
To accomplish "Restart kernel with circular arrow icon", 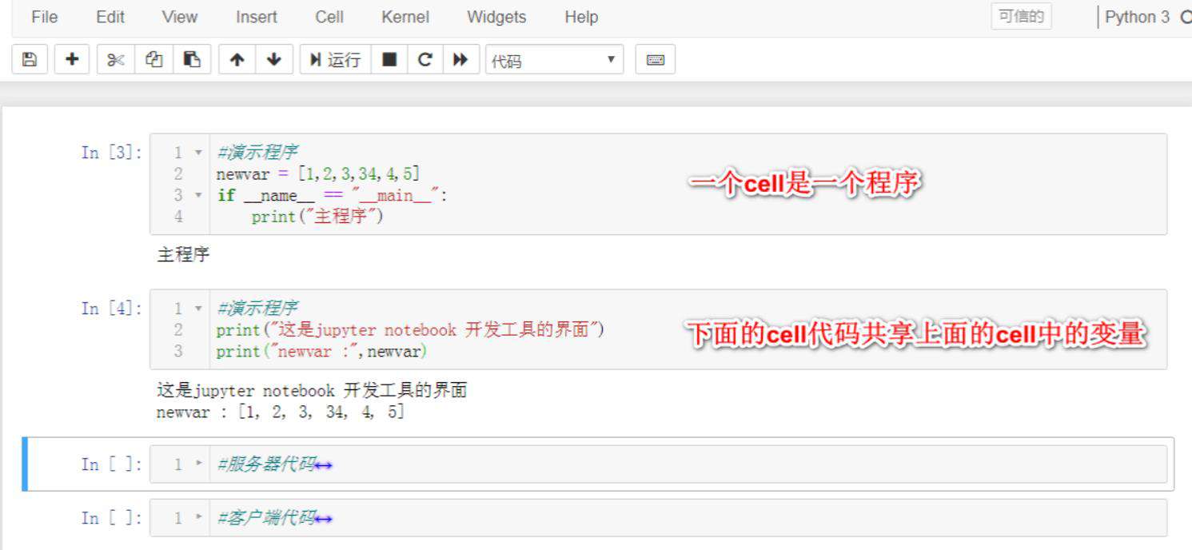I will point(425,60).
